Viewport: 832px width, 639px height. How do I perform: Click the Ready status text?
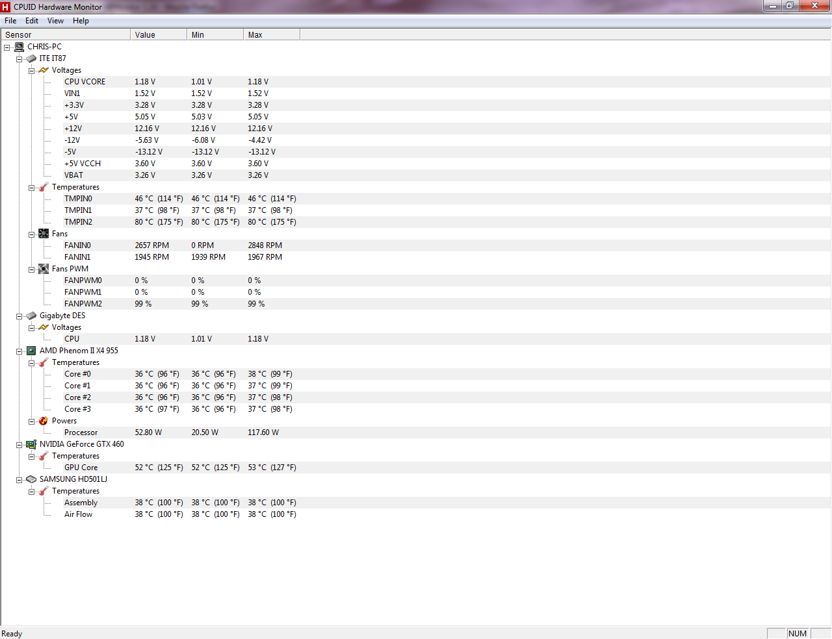click(12, 634)
